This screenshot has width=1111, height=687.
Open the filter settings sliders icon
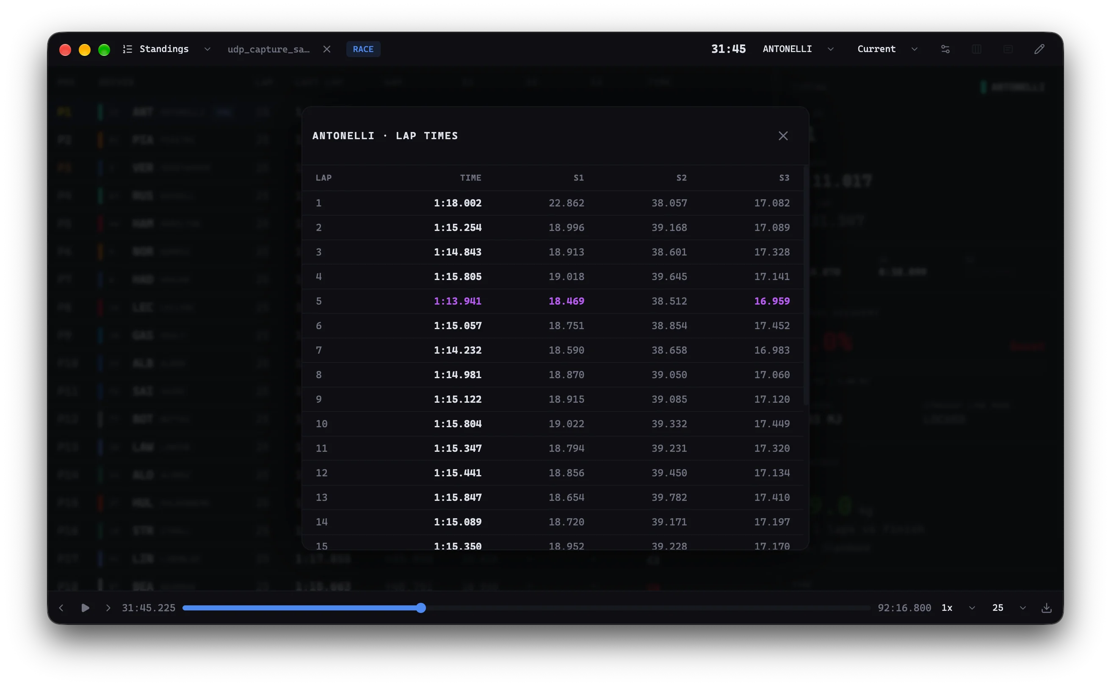(945, 49)
